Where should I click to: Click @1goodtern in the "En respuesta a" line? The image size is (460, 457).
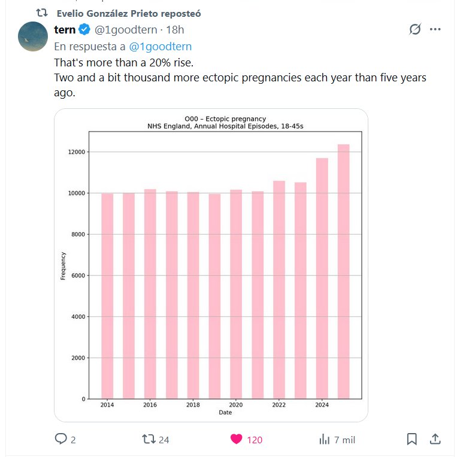(x=161, y=46)
